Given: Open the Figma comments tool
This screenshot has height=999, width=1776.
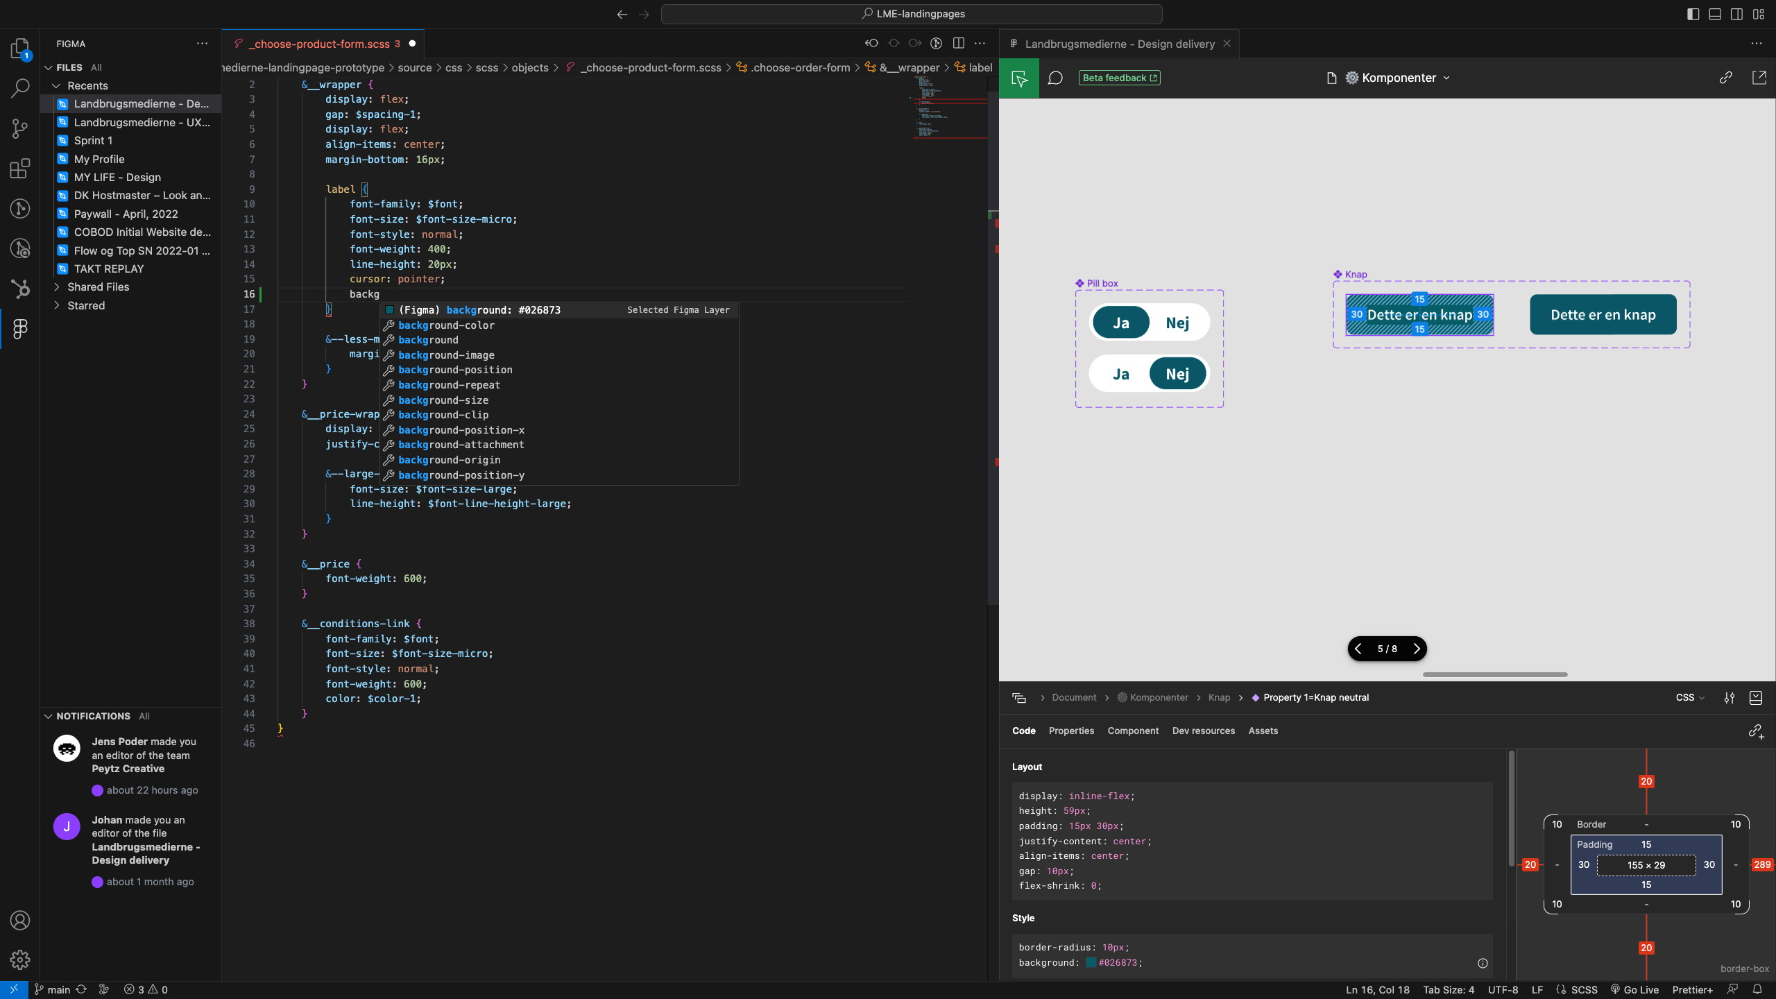Looking at the screenshot, I should pos(1055,78).
